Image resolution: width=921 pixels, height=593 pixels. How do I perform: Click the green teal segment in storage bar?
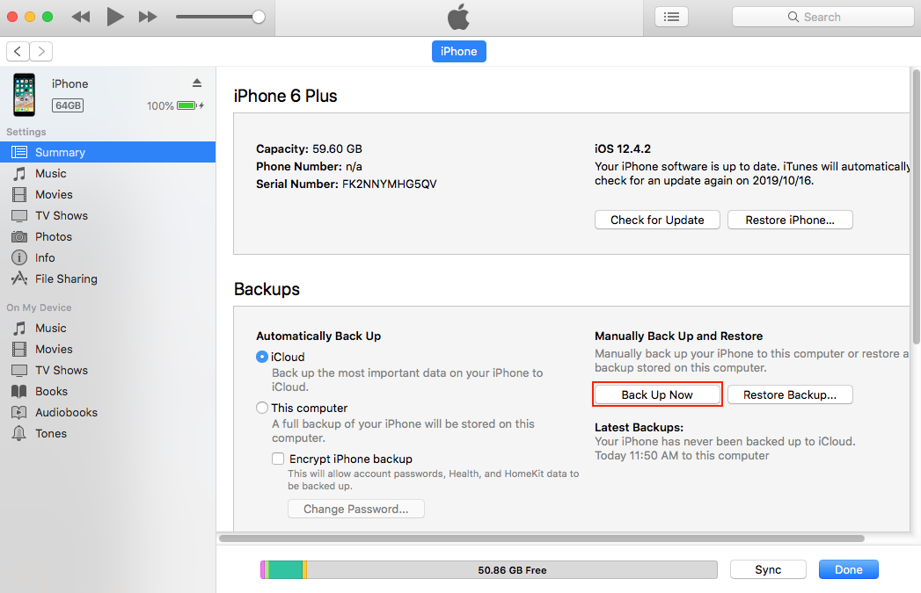point(286,570)
